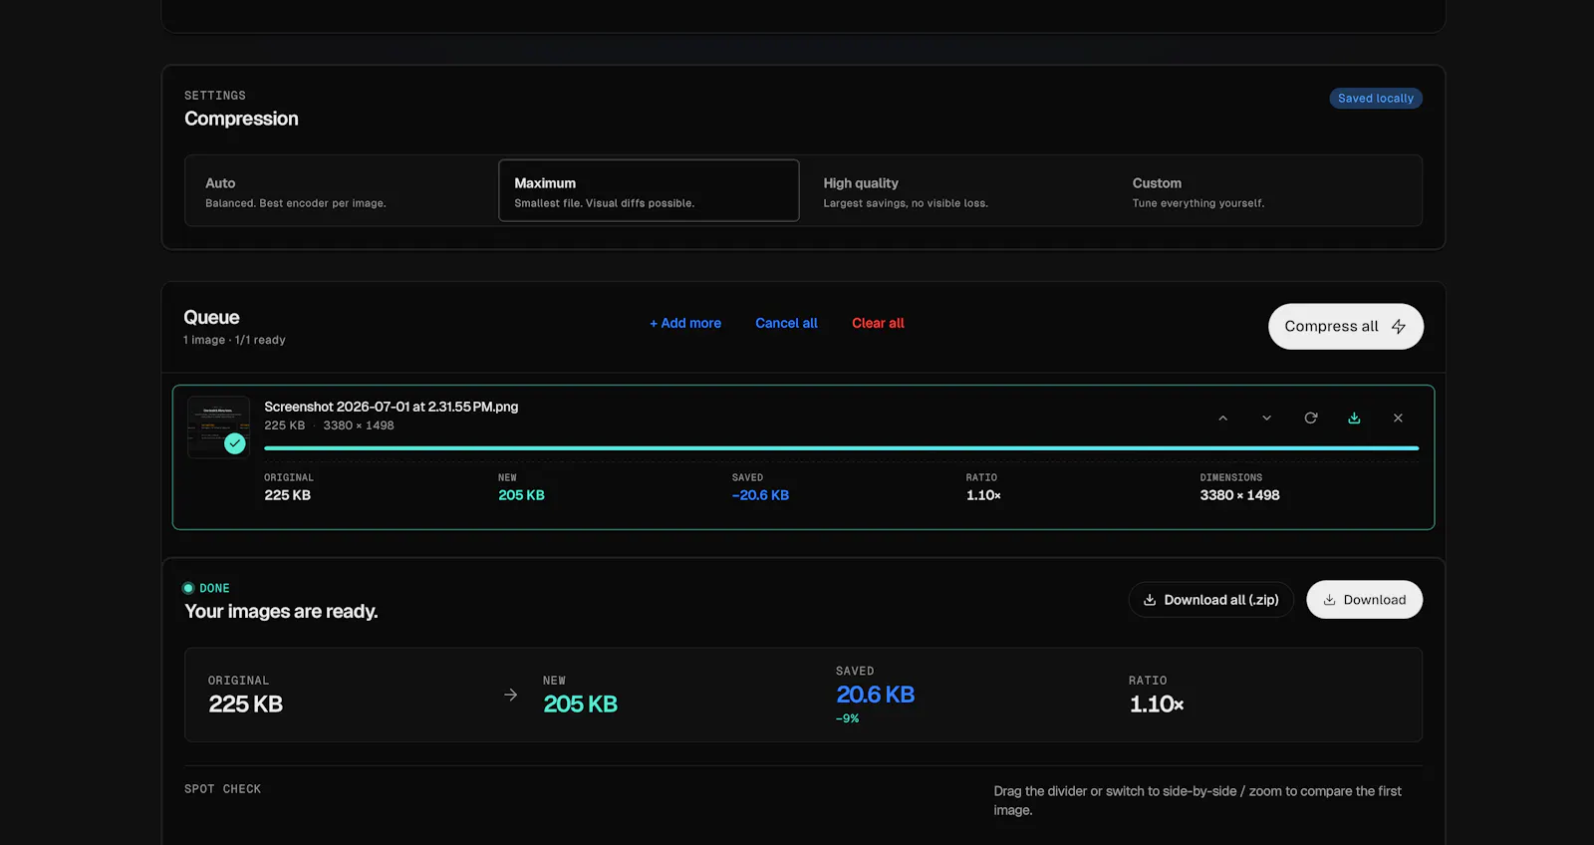Select the Maximum compression preset
The width and height of the screenshot is (1594, 845).
(649, 191)
